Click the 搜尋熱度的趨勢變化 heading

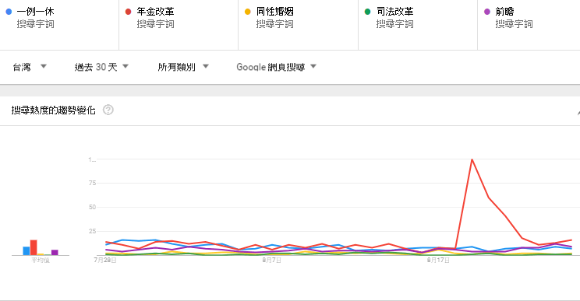click(x=53, y=110)
